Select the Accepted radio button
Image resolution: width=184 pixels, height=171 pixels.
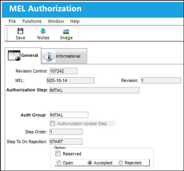coord(90,163)
